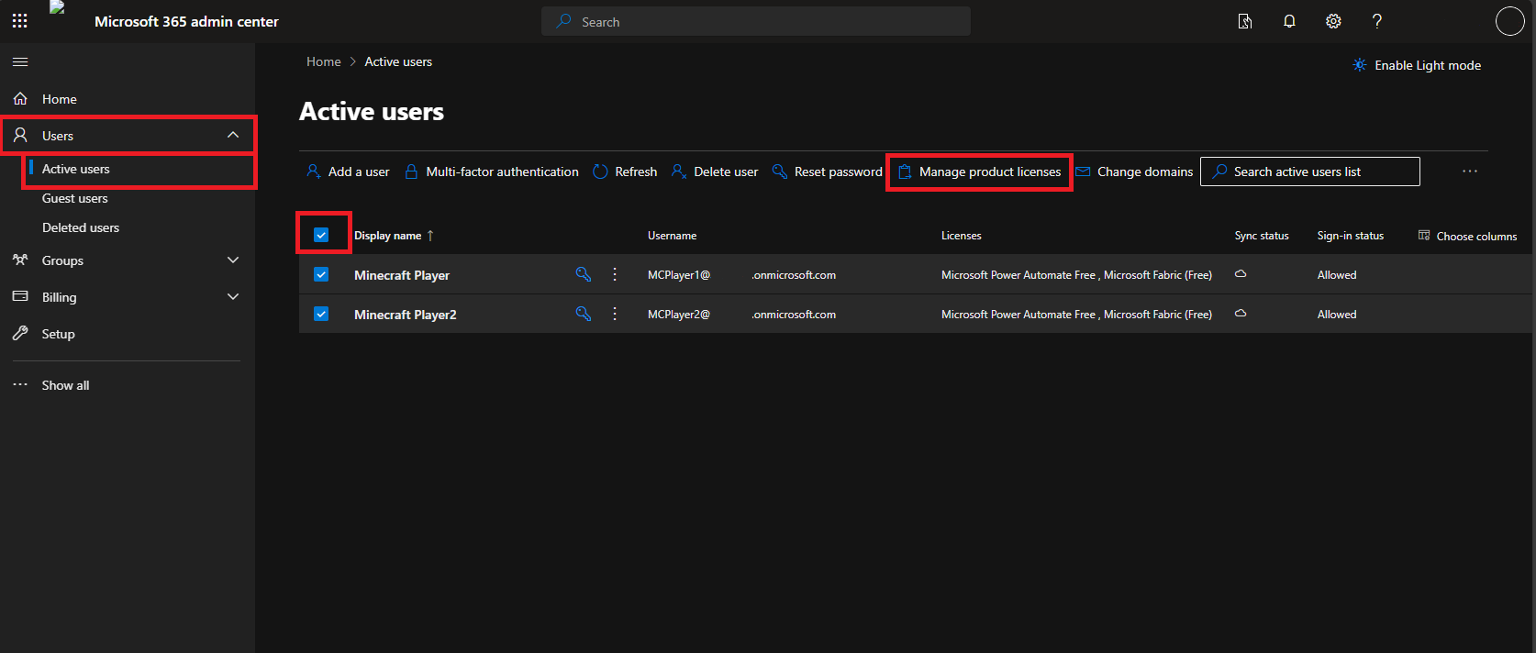Expand the Billing section chevron
The height and width of the screenshot is (653, 1536).
(x=233, y=296)
